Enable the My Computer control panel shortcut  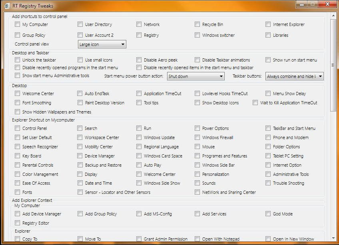coord(17,24)
